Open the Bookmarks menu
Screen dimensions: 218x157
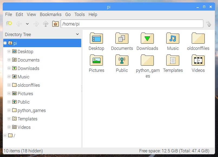[50, 14]
